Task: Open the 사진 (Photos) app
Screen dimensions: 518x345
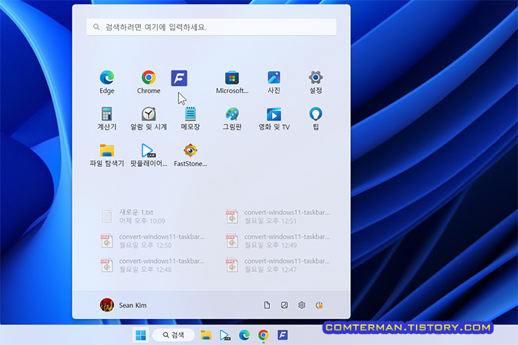Action: [274, 82]
